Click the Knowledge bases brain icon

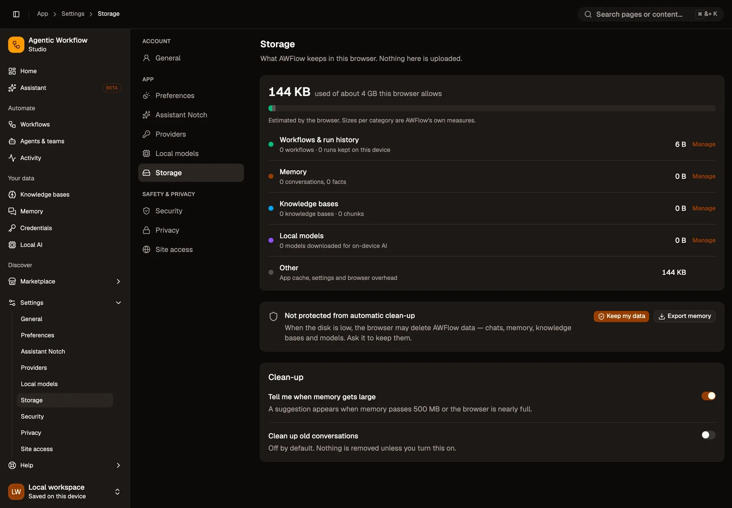pyautogui.click(x=12, y=195)
